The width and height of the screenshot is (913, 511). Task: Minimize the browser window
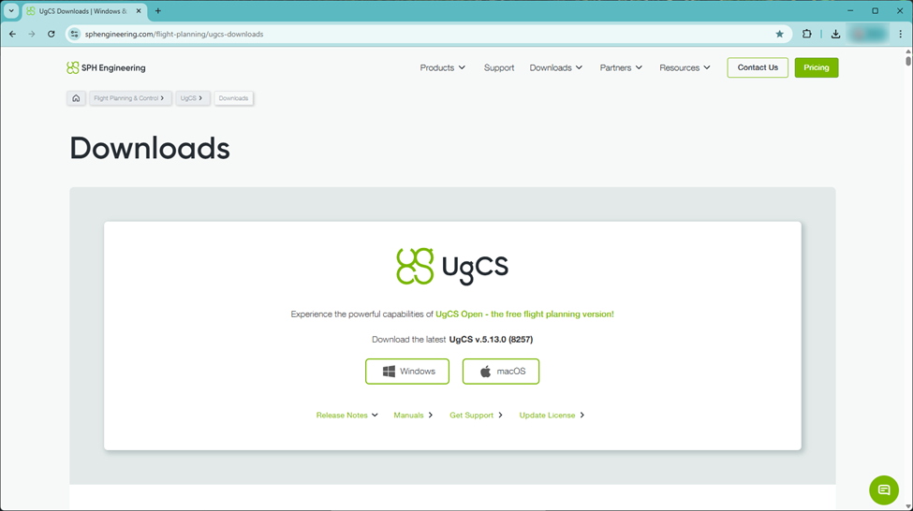850,10
